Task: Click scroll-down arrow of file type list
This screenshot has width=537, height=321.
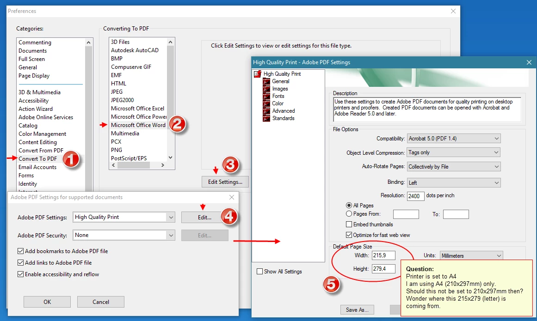Action: (x=171, y=157)
